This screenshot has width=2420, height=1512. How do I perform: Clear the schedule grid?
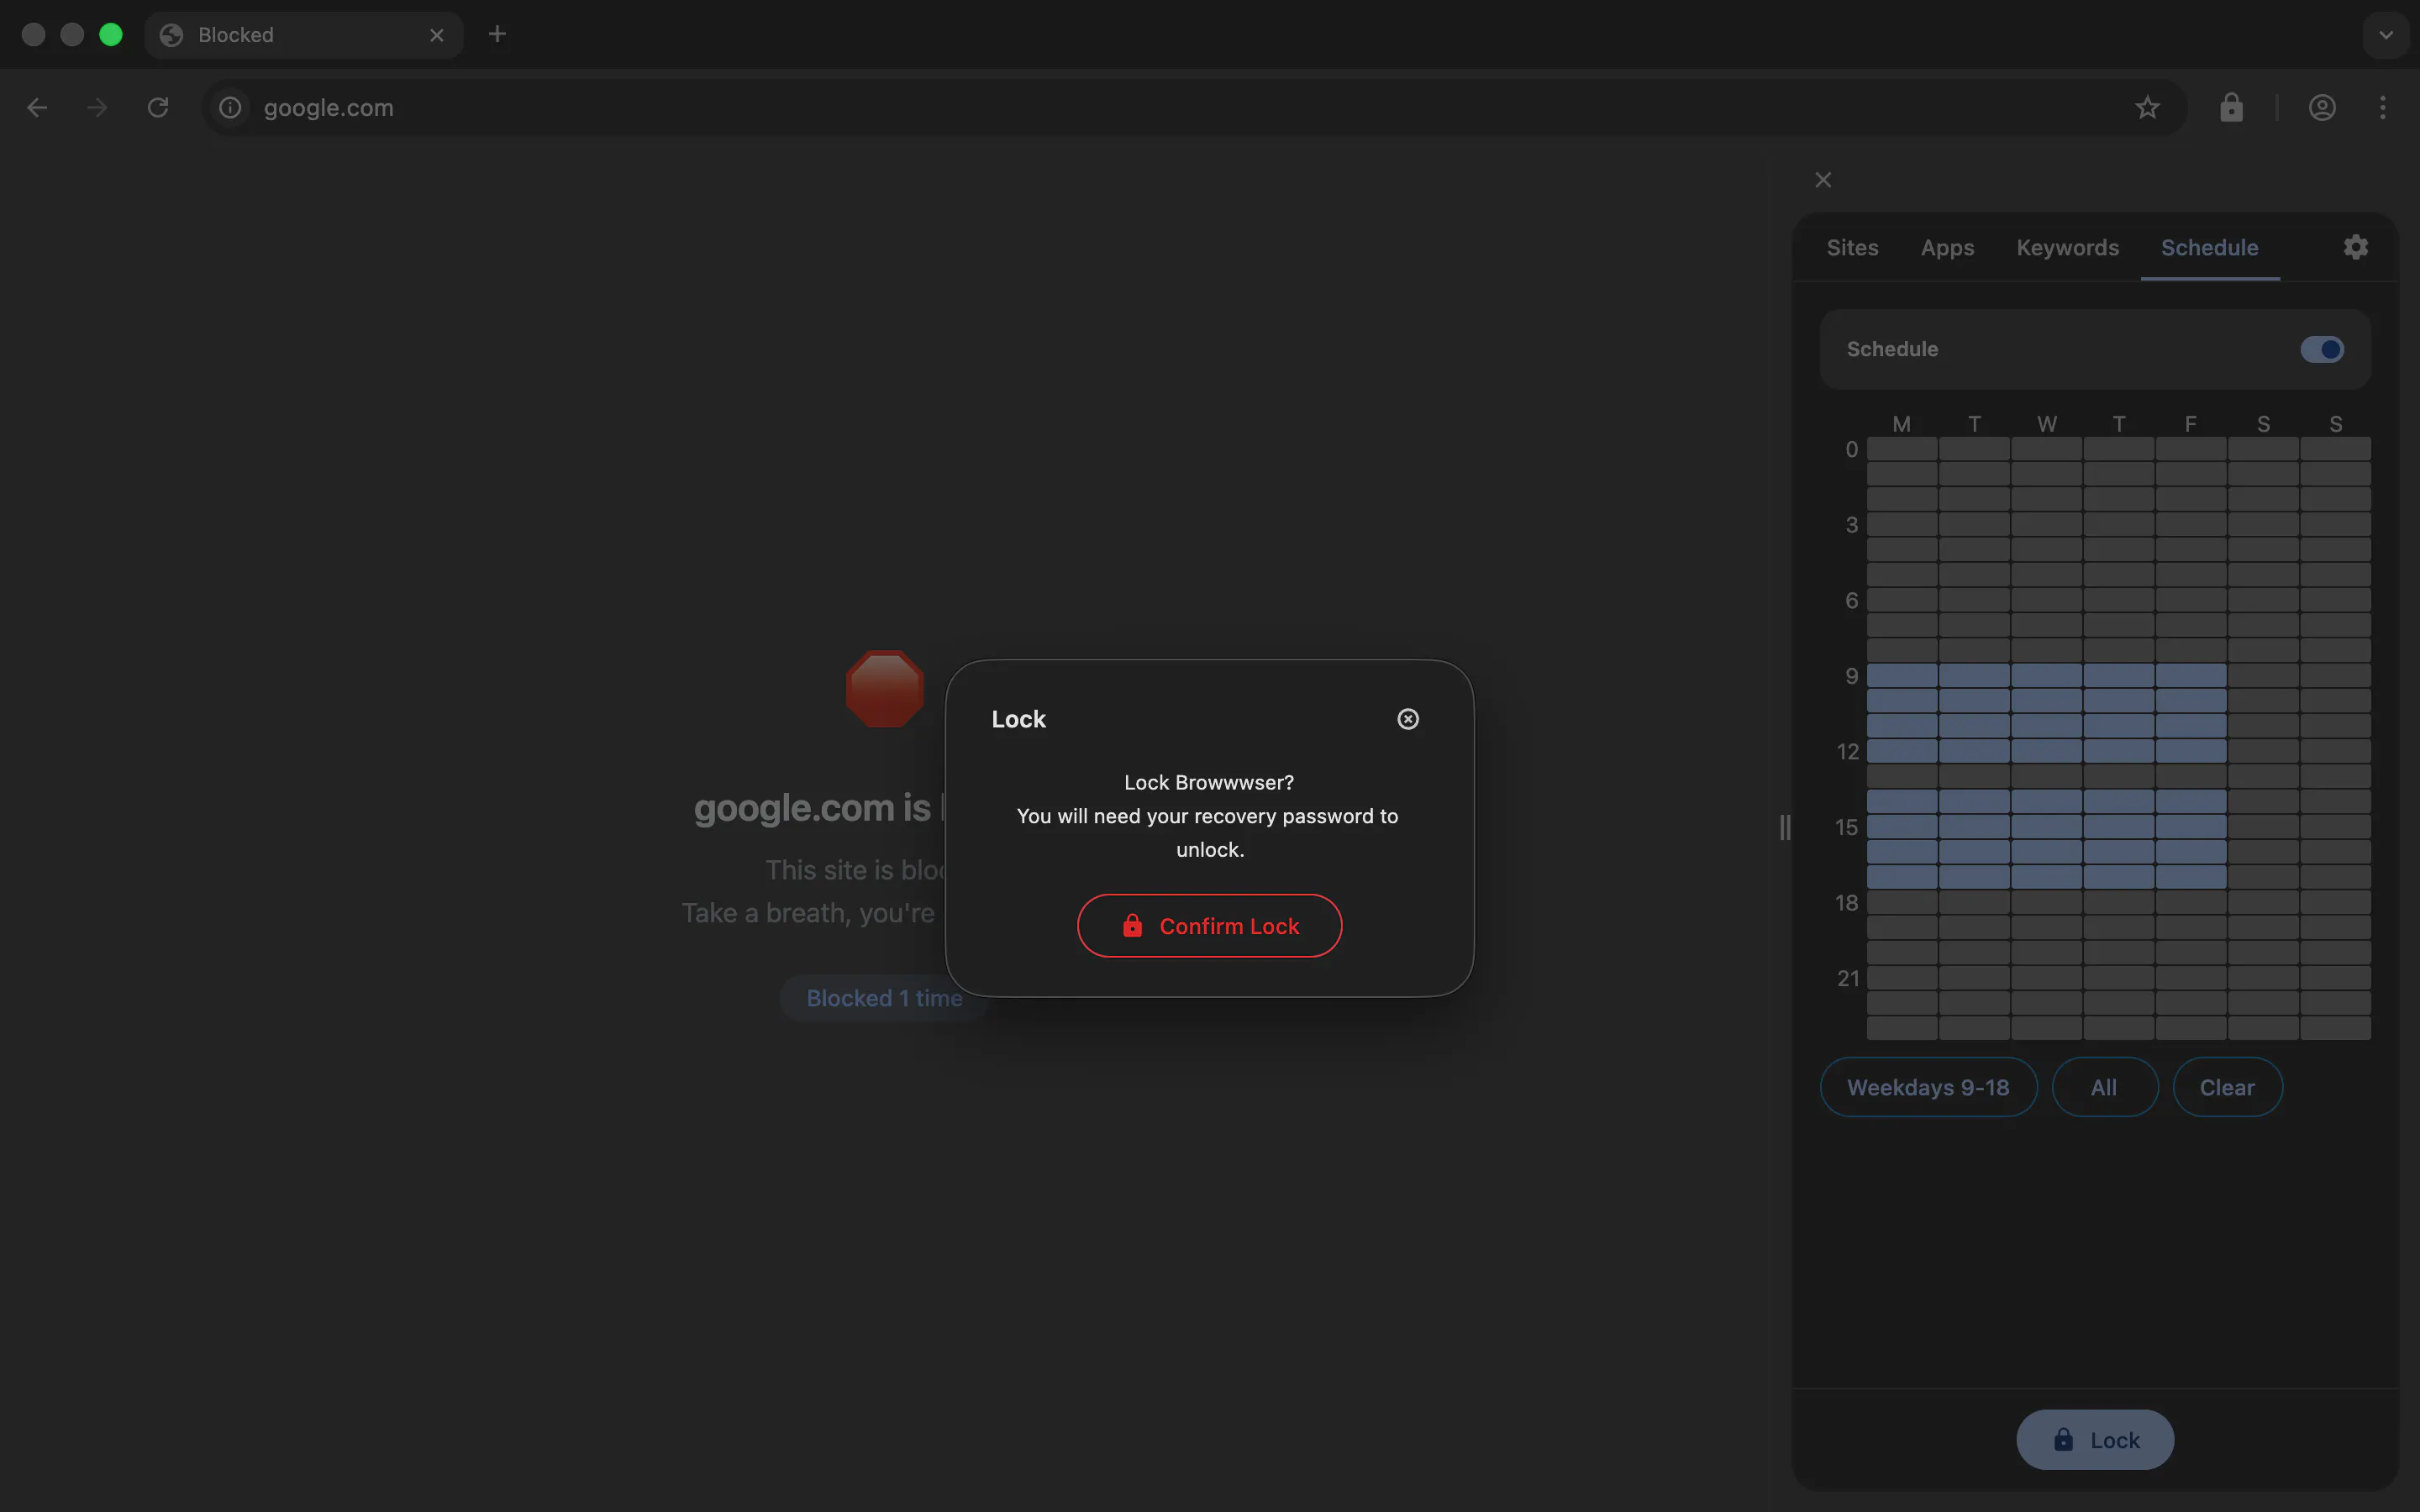point(2227,1087)
